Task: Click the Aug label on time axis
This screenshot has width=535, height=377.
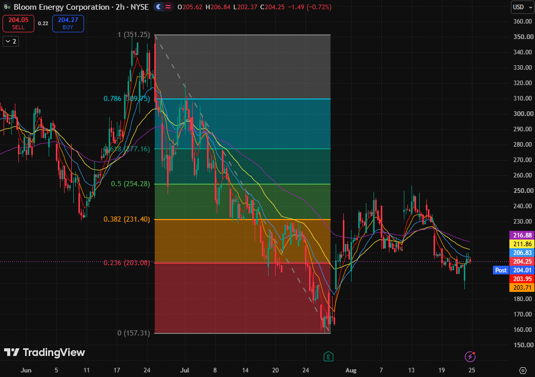Action: [351, 370]
